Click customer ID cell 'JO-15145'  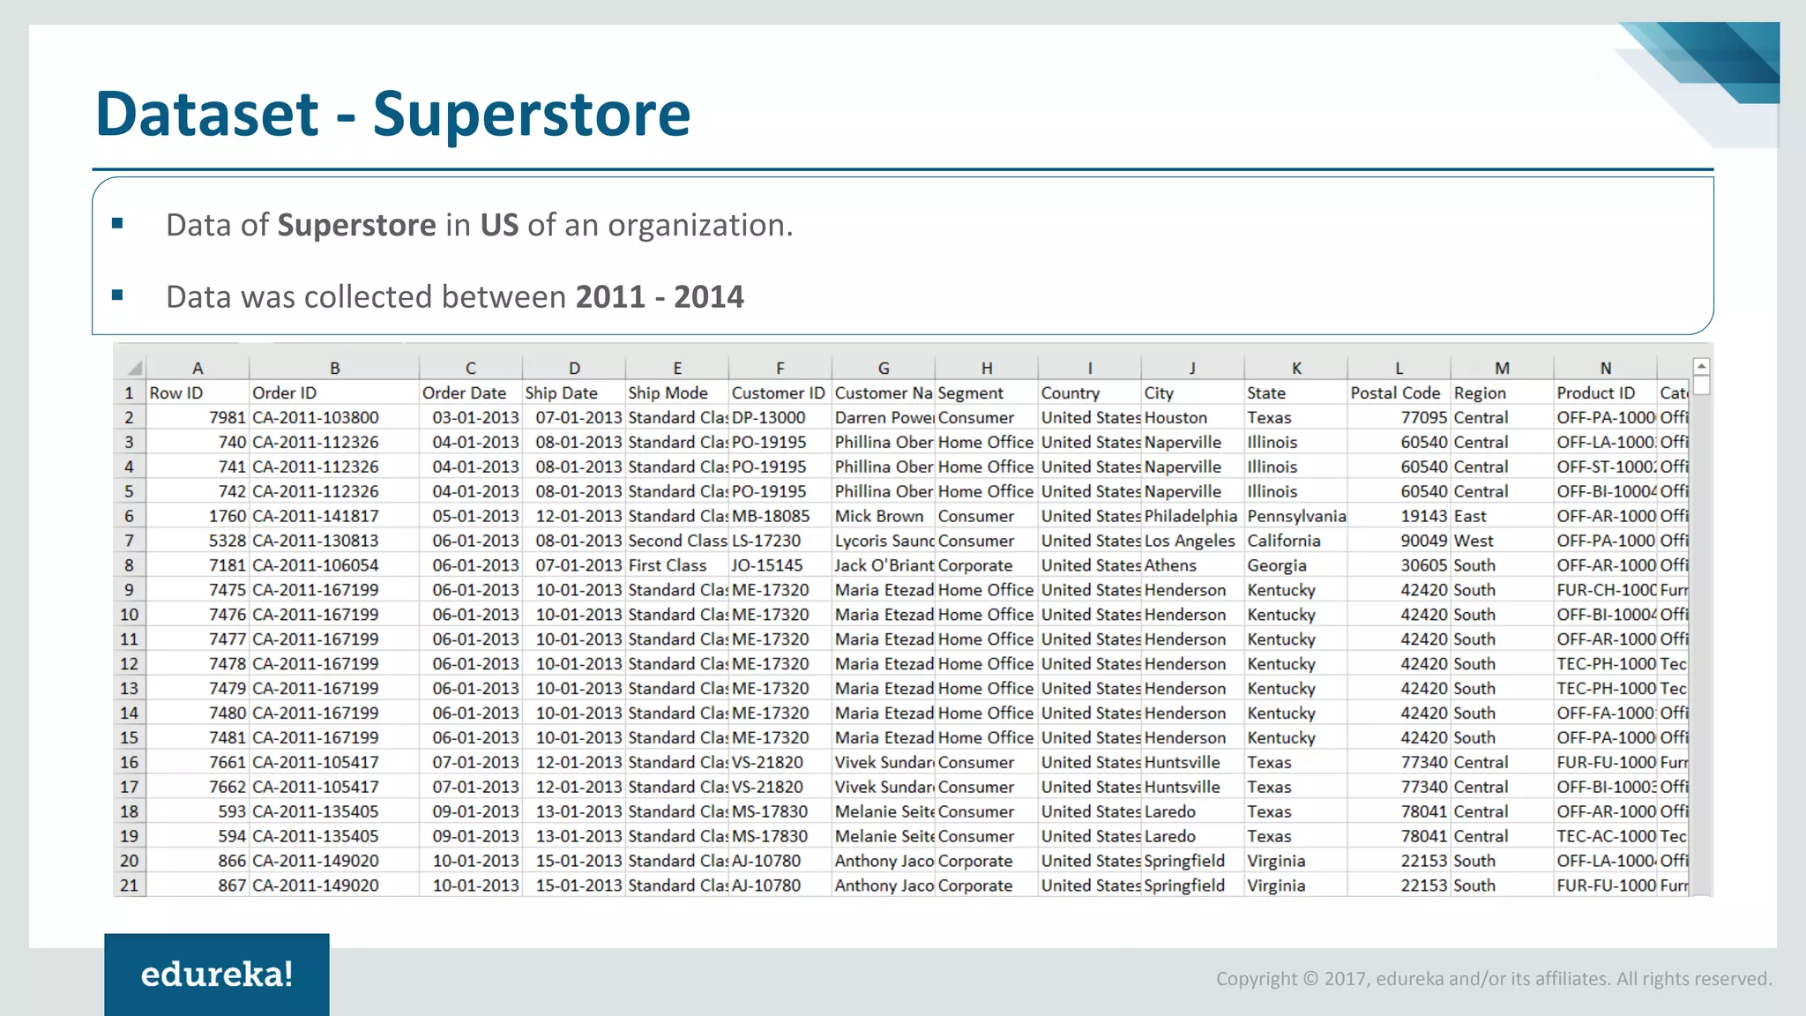(780, 565)
